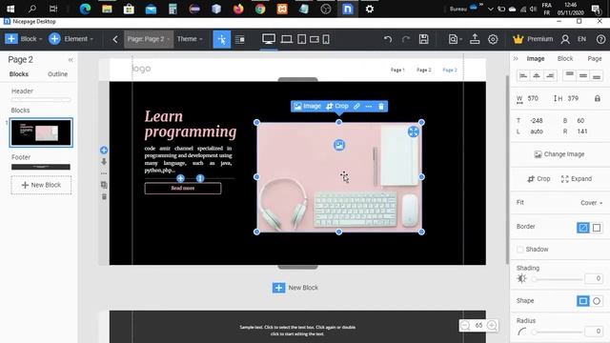Adjust the Radius slider
The image size is (610, 343).
(558, 332)
